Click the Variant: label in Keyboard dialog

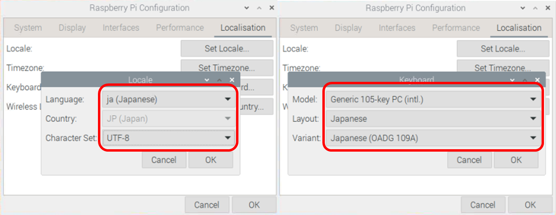tap(307, 138)
